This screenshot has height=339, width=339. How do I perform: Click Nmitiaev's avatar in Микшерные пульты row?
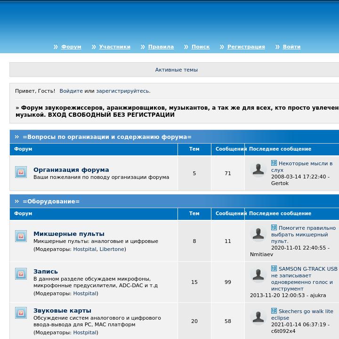click(258, 234)
